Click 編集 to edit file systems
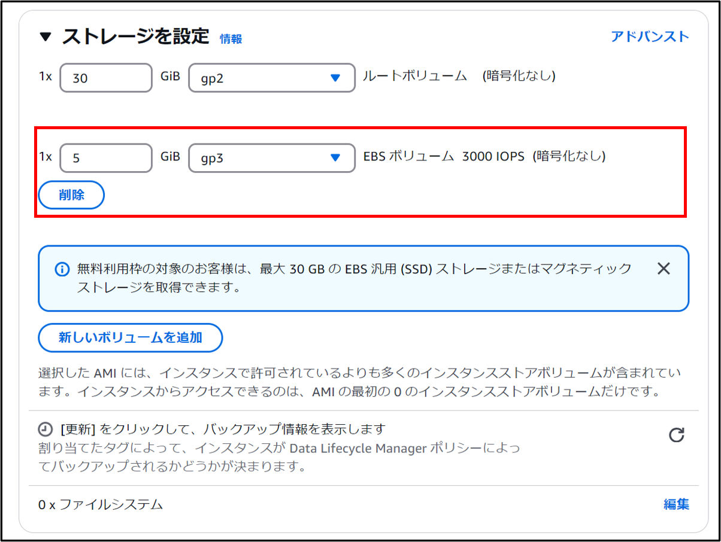Screen dimensions: 721x542 676,504
